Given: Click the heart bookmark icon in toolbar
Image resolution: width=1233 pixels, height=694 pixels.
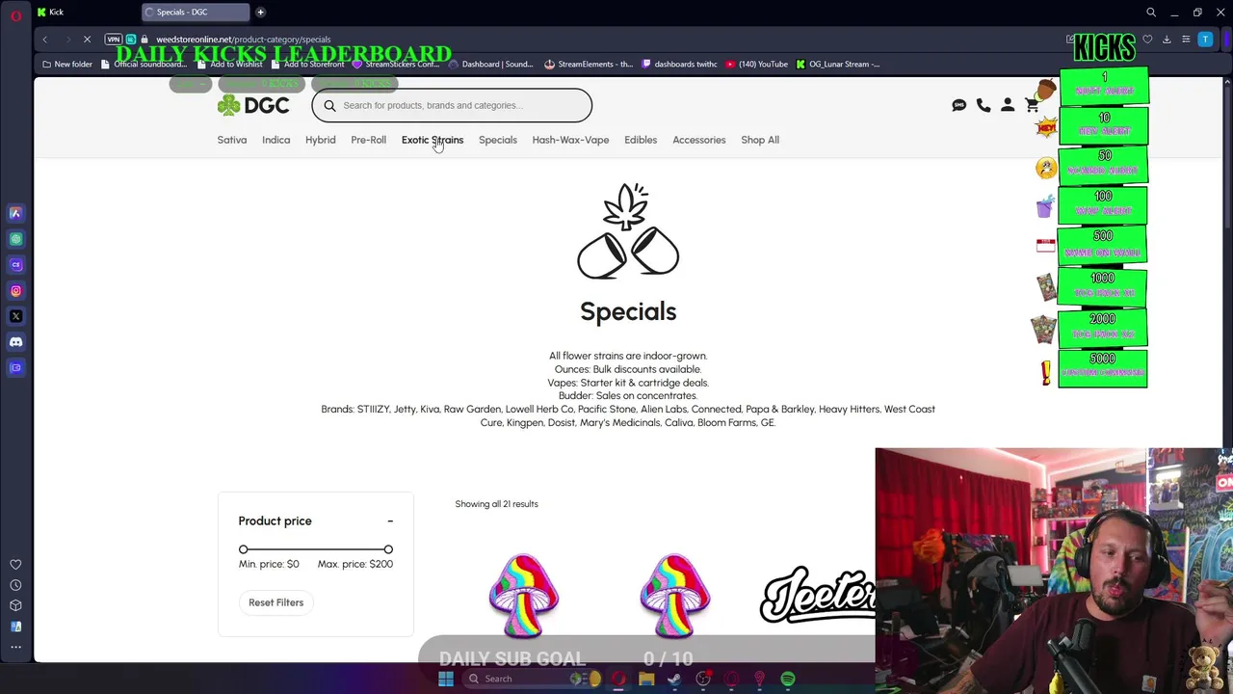Looking at the screenshot, I should point(1147,40).
